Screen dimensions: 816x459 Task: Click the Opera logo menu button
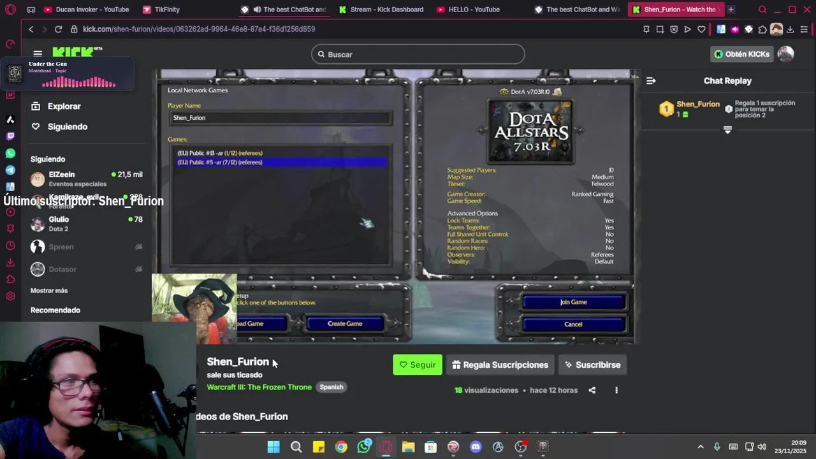(10, 10)
